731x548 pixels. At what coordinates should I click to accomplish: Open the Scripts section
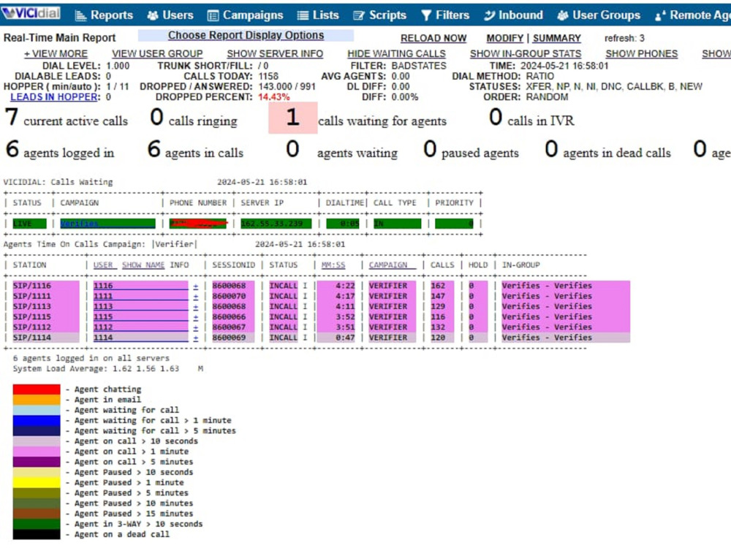[x=387, y=15]
